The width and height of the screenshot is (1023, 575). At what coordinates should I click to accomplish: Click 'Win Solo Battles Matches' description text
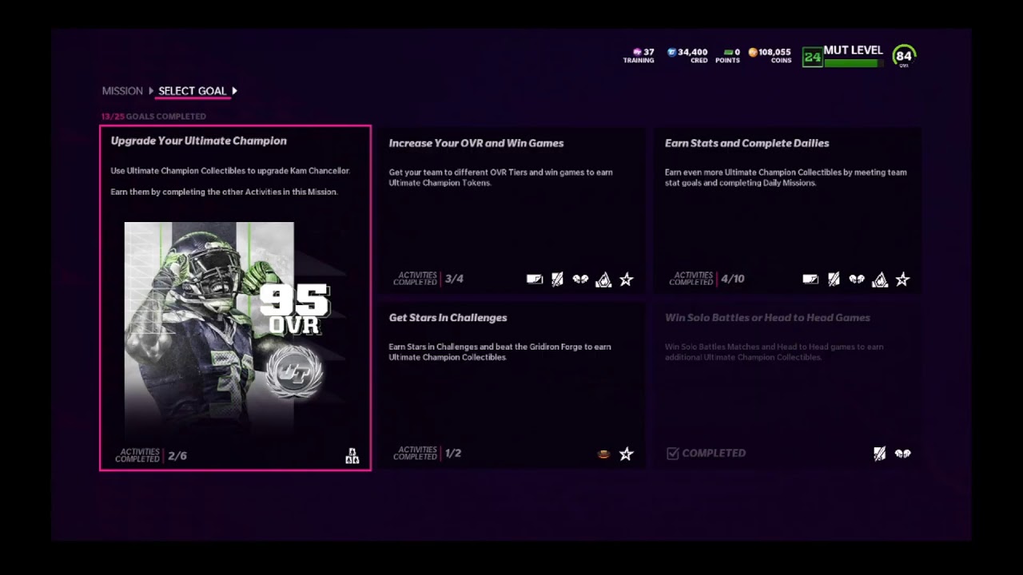[x=774, y=352]
